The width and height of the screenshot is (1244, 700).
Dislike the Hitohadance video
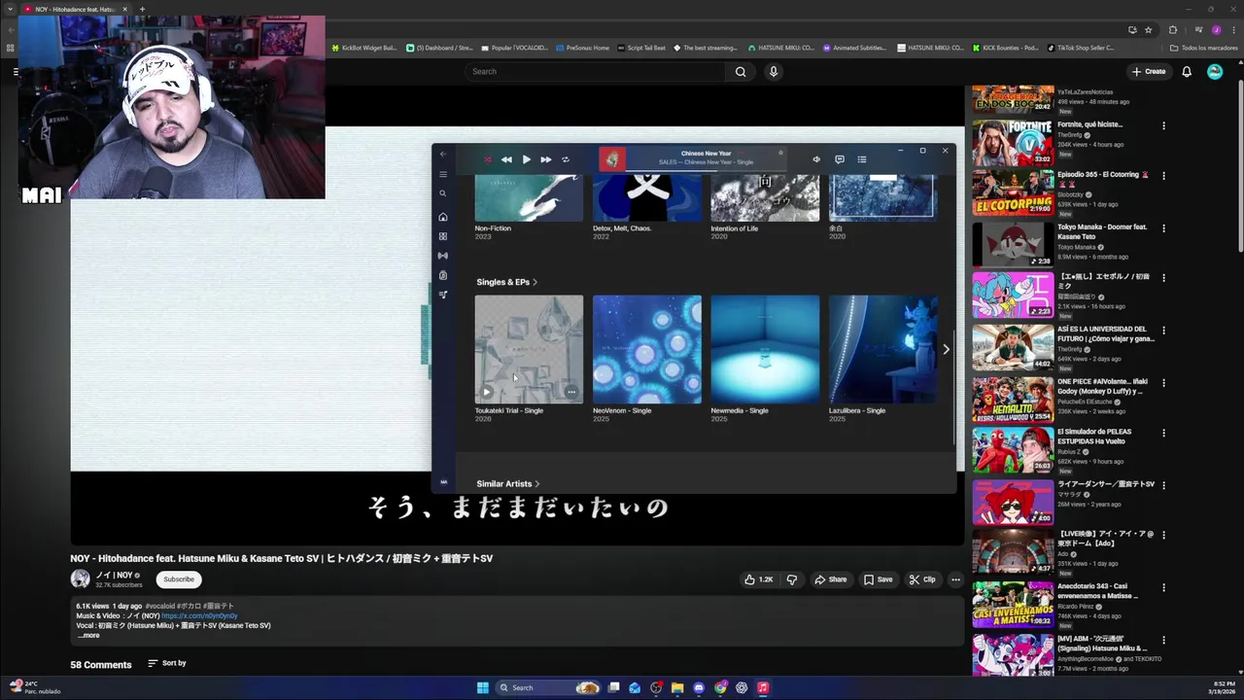(x=792, y=579)
